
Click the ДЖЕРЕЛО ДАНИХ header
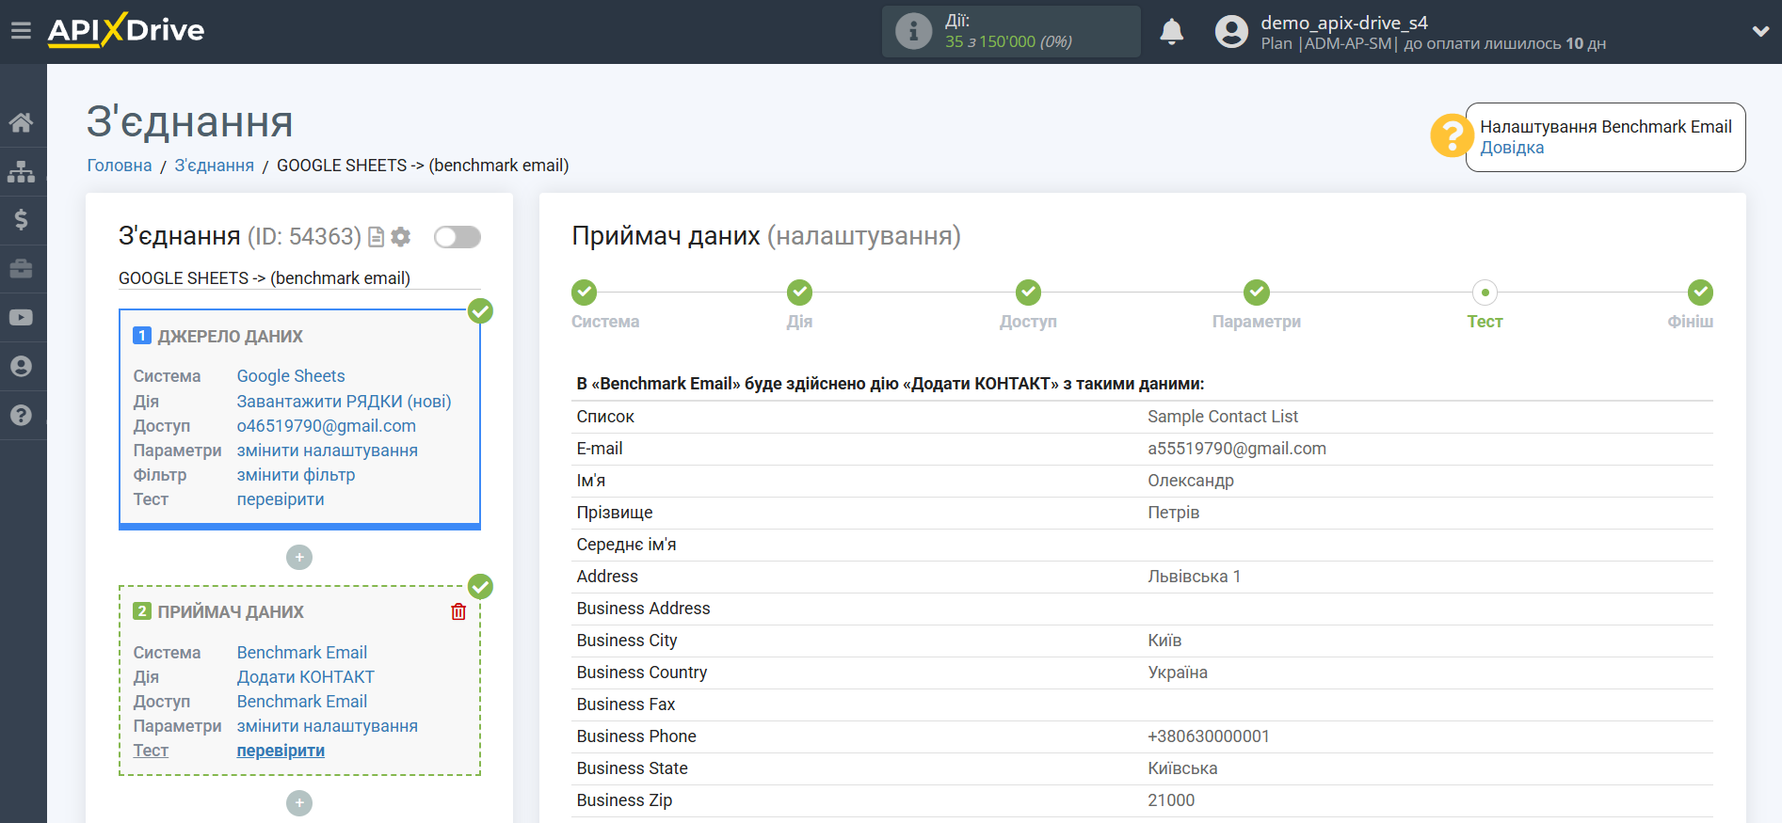[x=230, y=337]
